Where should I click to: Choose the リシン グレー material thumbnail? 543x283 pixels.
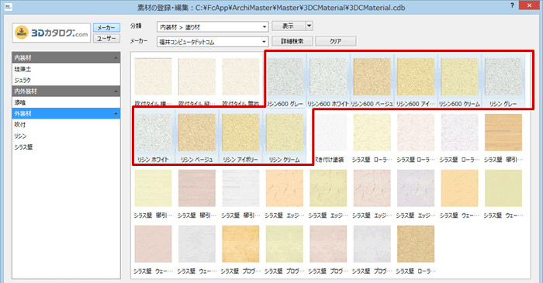(x=503, y=77)
